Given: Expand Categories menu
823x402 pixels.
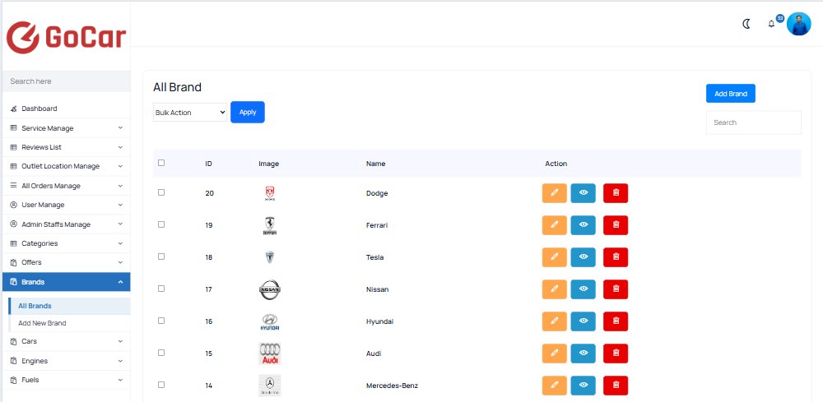Looking at the screenshot, I should [x=66, y=243].
